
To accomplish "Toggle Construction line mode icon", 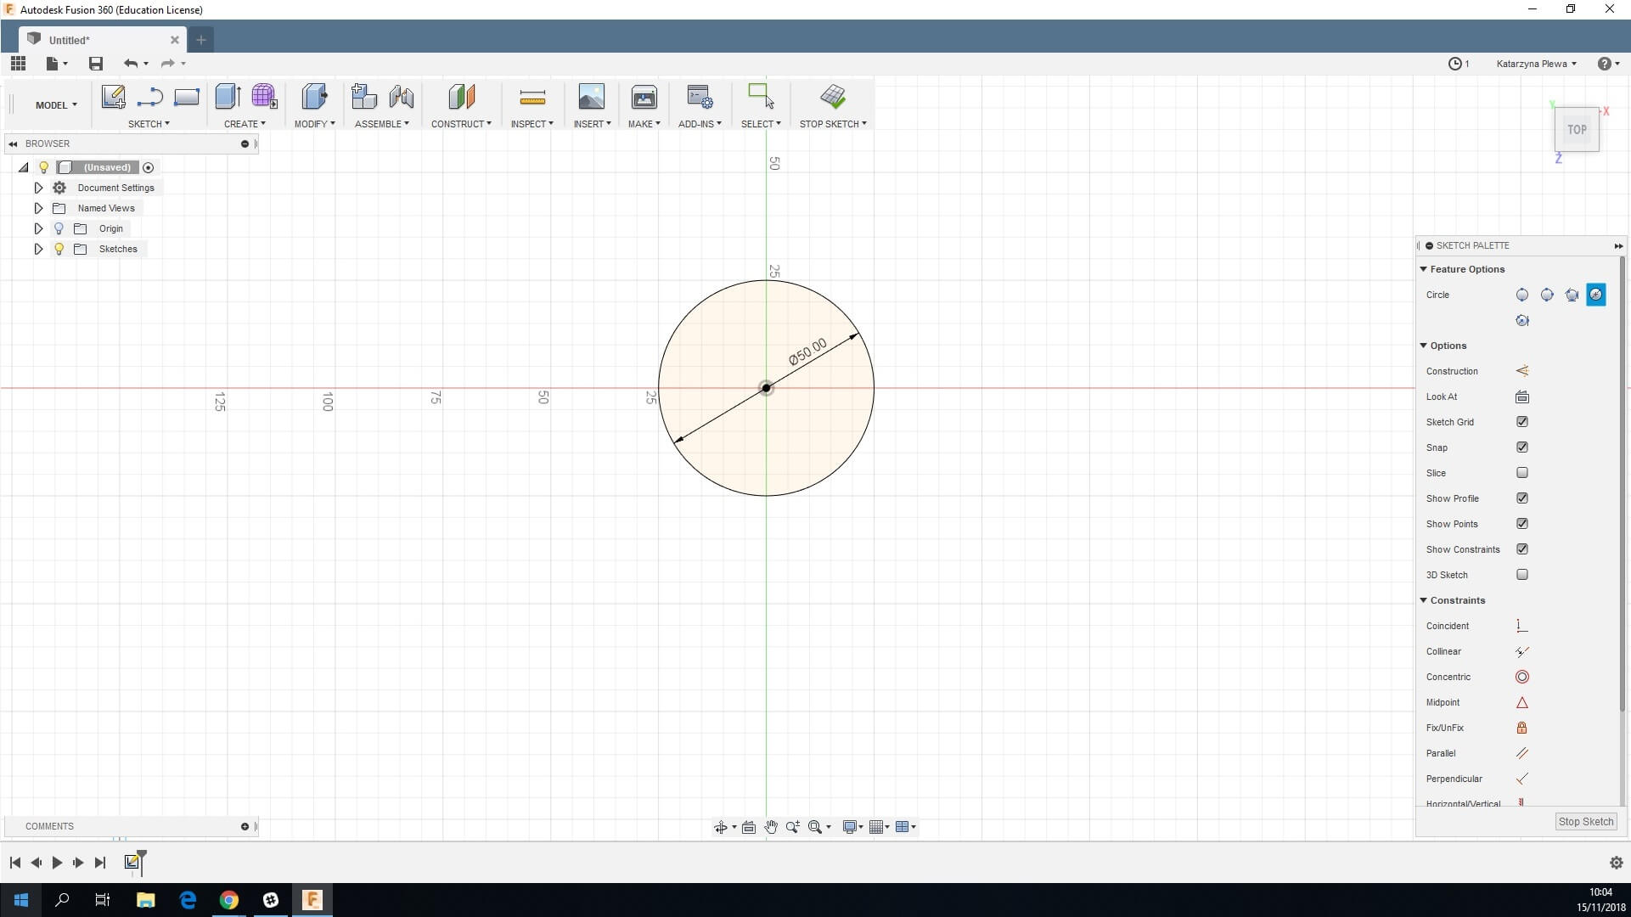I will point(1522,371).
